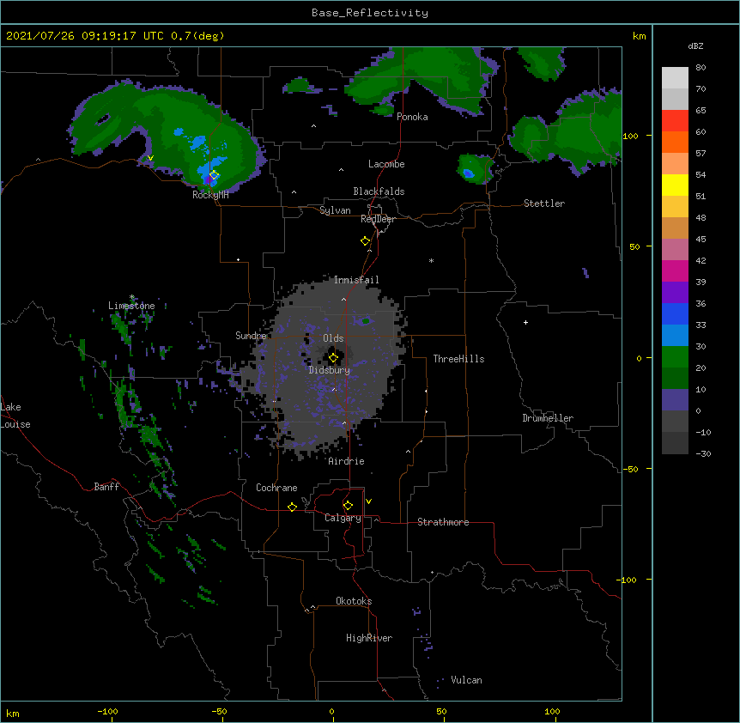Click the Vulcan town label

[466, 680]
